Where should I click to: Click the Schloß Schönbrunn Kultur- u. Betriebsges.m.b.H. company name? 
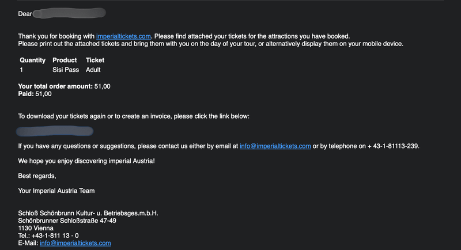tap(88, 213)
